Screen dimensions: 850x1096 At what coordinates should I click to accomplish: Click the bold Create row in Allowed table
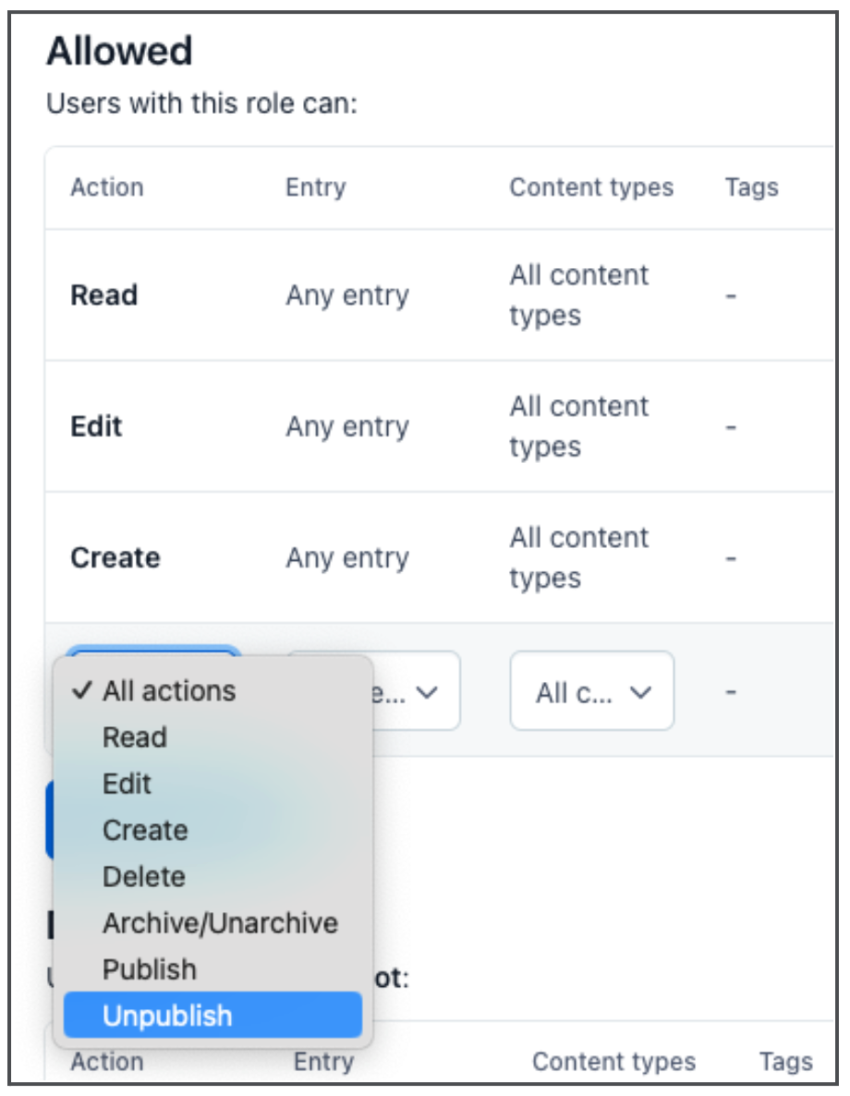115,558
